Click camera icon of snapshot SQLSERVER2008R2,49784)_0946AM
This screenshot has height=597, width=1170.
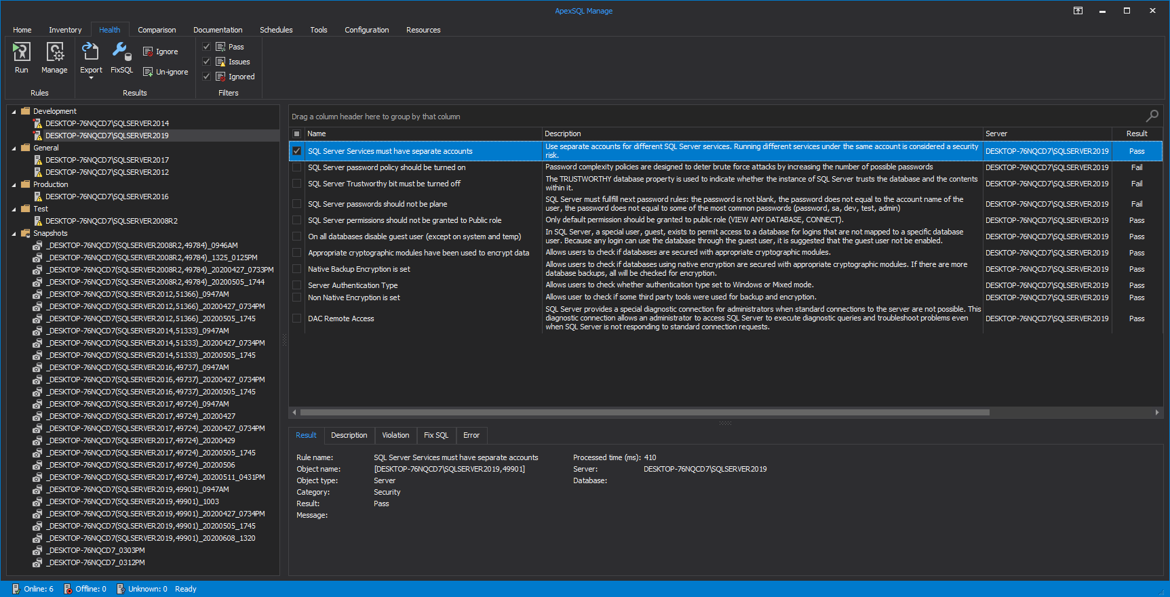(38, 245)
